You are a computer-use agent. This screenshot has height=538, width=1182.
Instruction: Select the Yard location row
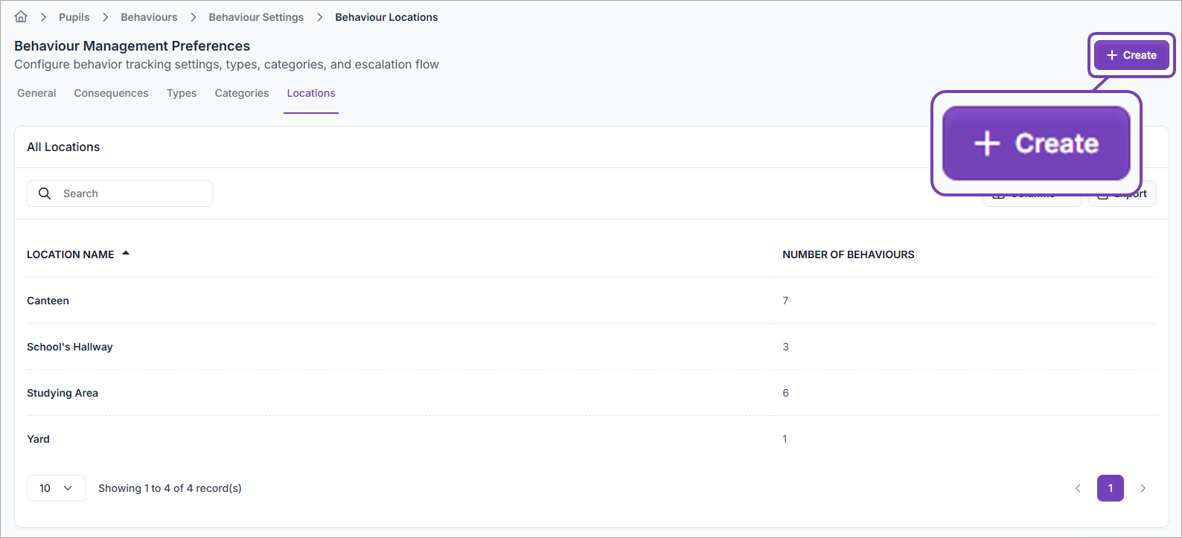click(x=39, y=439)
